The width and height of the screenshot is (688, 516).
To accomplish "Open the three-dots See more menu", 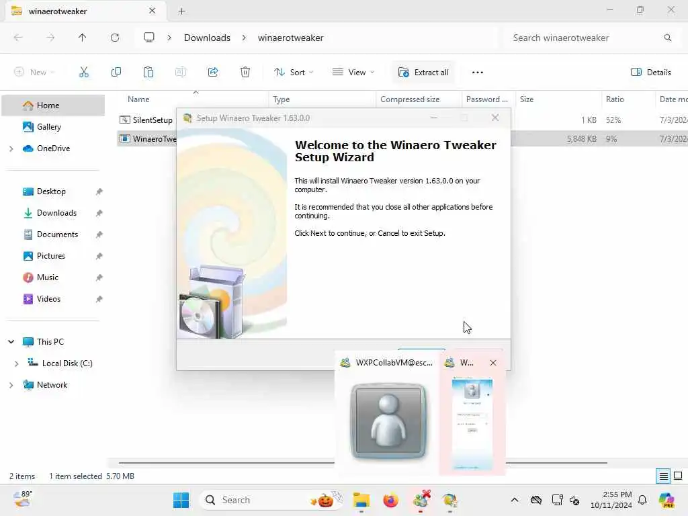I will [478, 73].
